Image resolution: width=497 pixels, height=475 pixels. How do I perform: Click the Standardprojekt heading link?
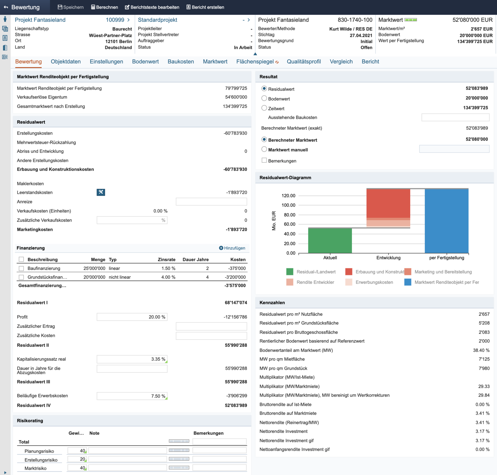tap(157, 20)
